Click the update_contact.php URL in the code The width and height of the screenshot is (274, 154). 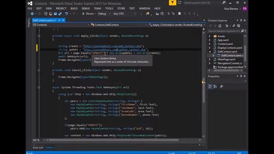coord(115,50)
